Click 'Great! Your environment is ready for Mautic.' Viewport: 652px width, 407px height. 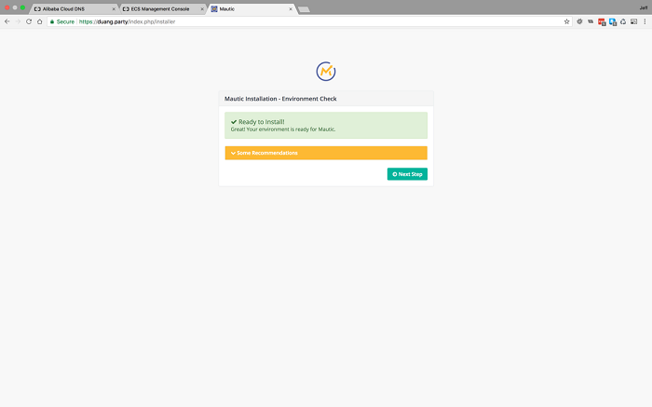click(x=283, y=129)
